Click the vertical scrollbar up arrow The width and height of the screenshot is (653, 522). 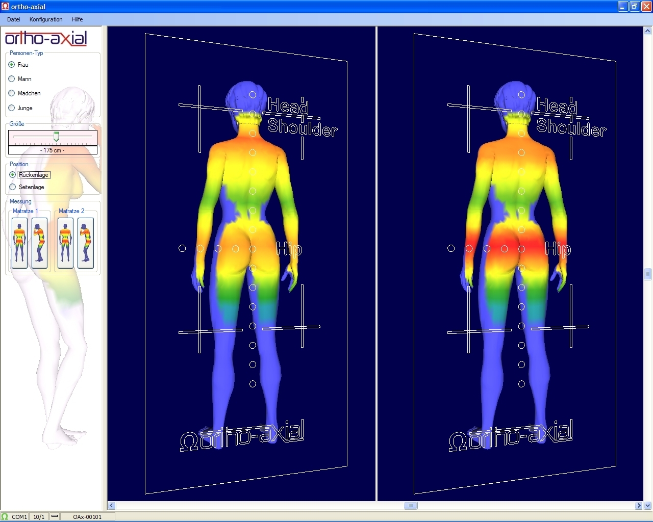point(648,31)
